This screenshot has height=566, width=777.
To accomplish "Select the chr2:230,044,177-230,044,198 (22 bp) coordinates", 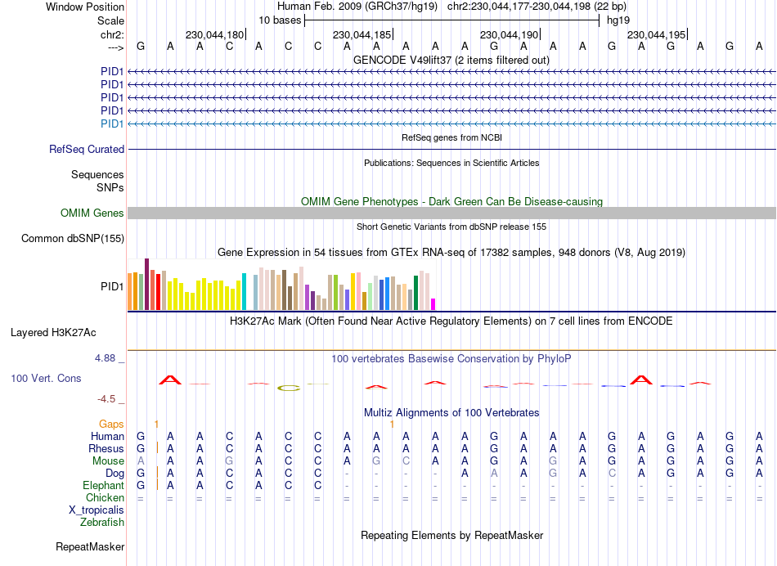I will click(537, 7).
